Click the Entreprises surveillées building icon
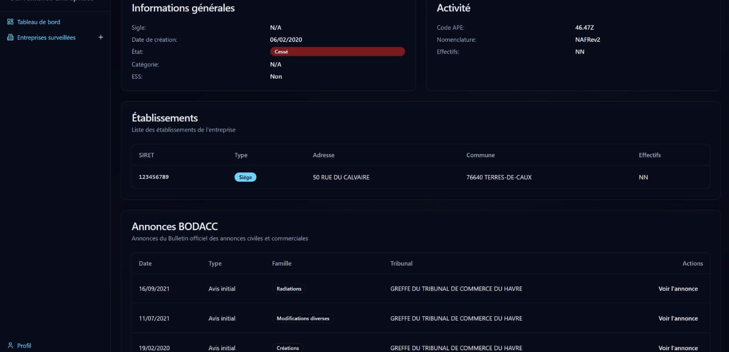Viewport: 729px width, 352px height. point(10,38)
